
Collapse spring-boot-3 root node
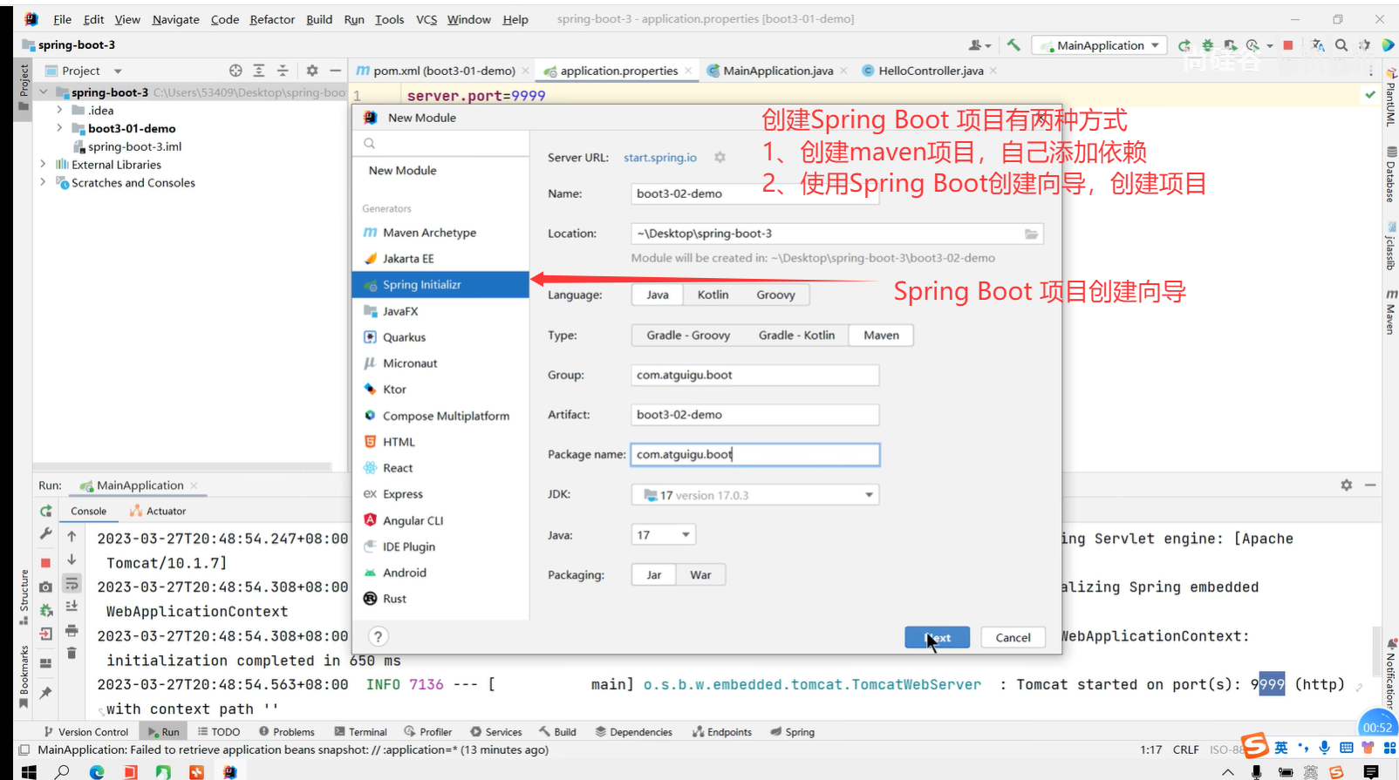point(44,92)
